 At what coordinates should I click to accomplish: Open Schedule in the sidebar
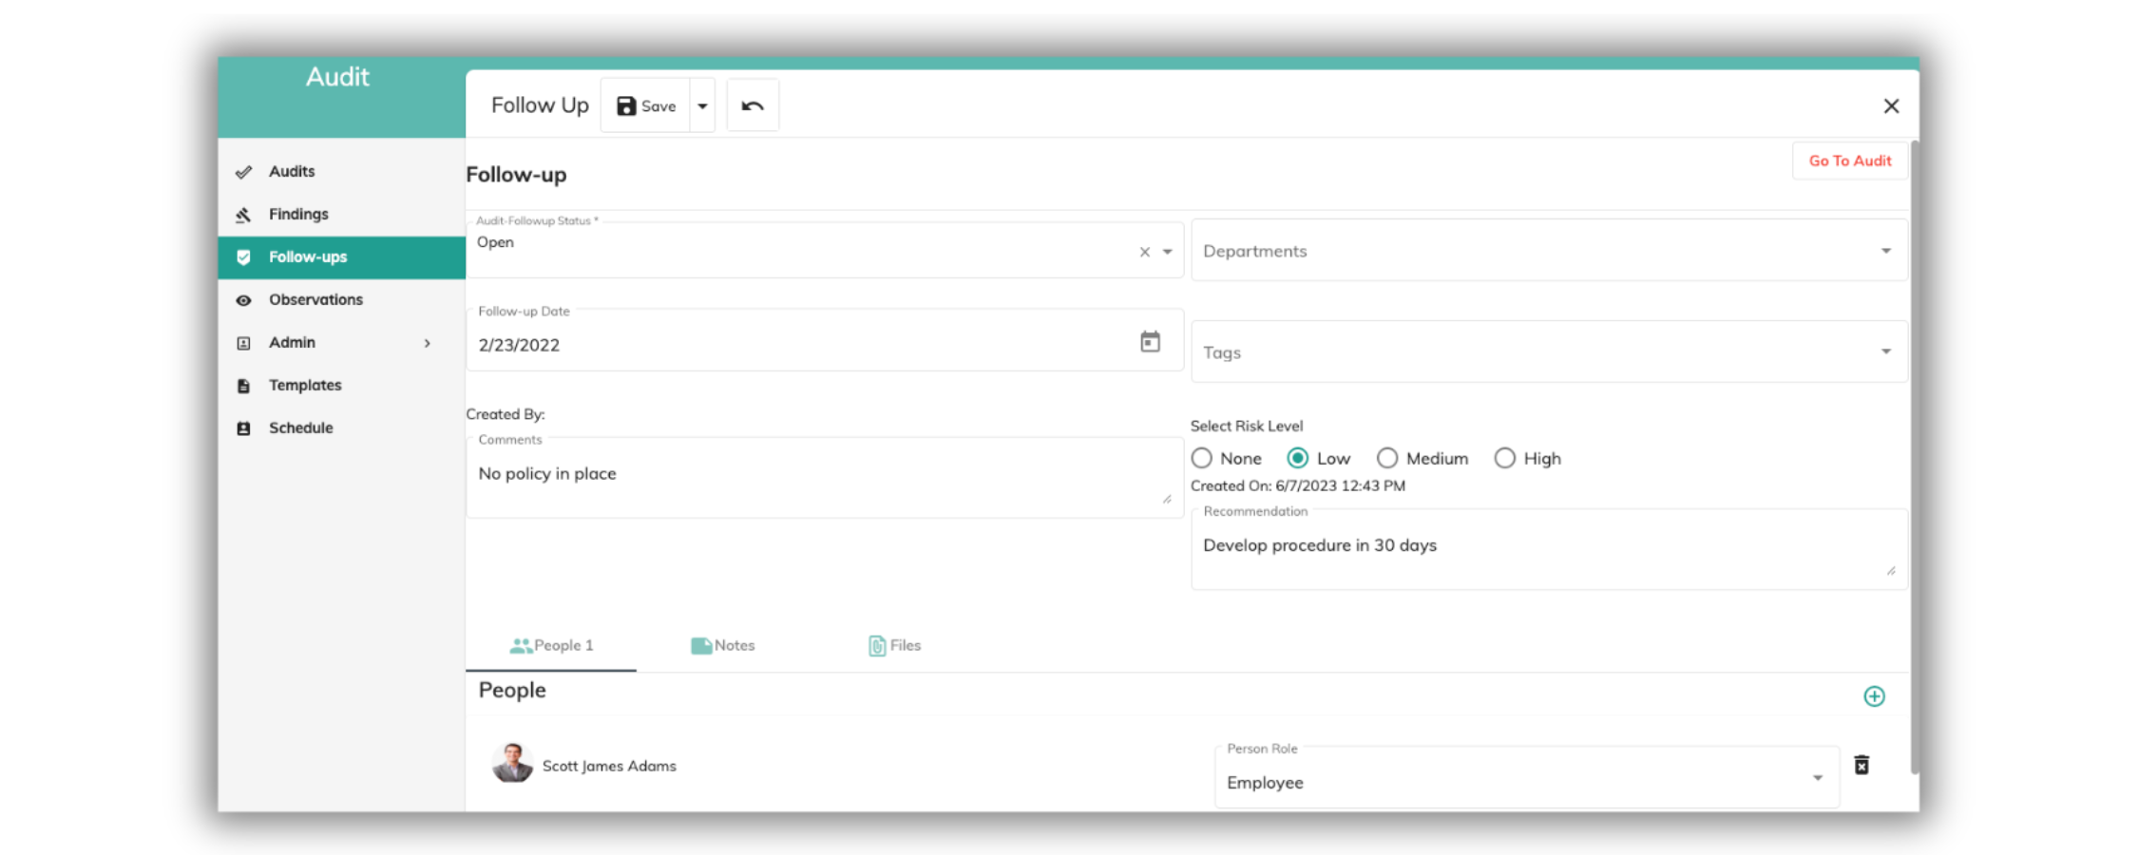click(x=300, y=428)
